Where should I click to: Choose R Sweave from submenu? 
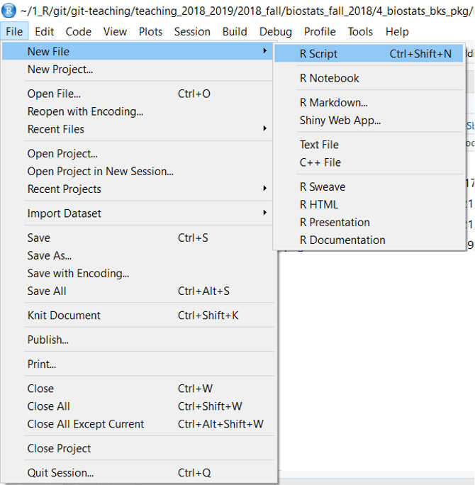coord(369,186)
